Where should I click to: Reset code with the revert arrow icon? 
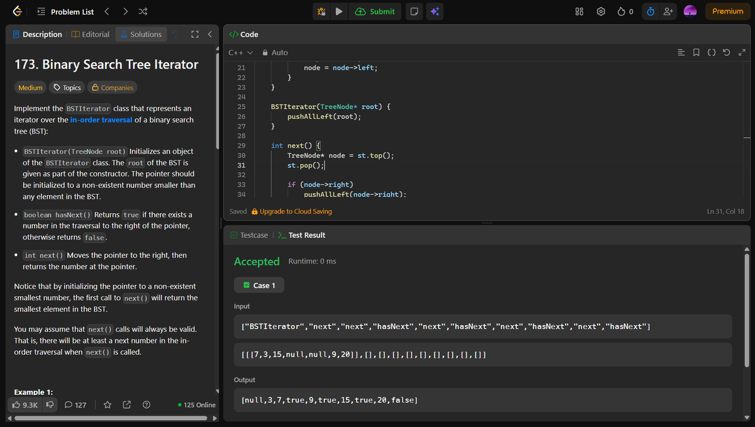tap(728, 53)
